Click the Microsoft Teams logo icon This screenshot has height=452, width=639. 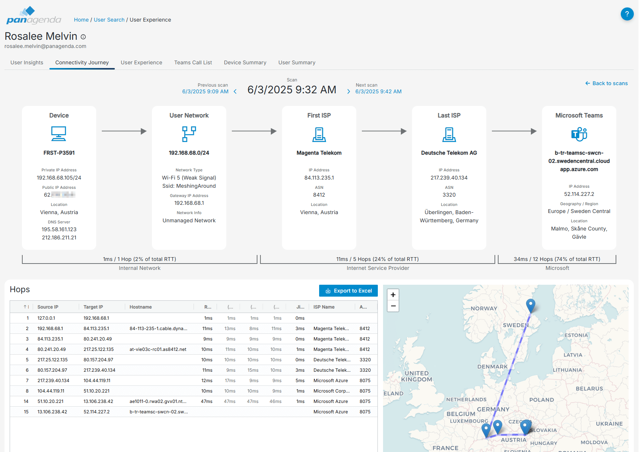coord(579,134)
